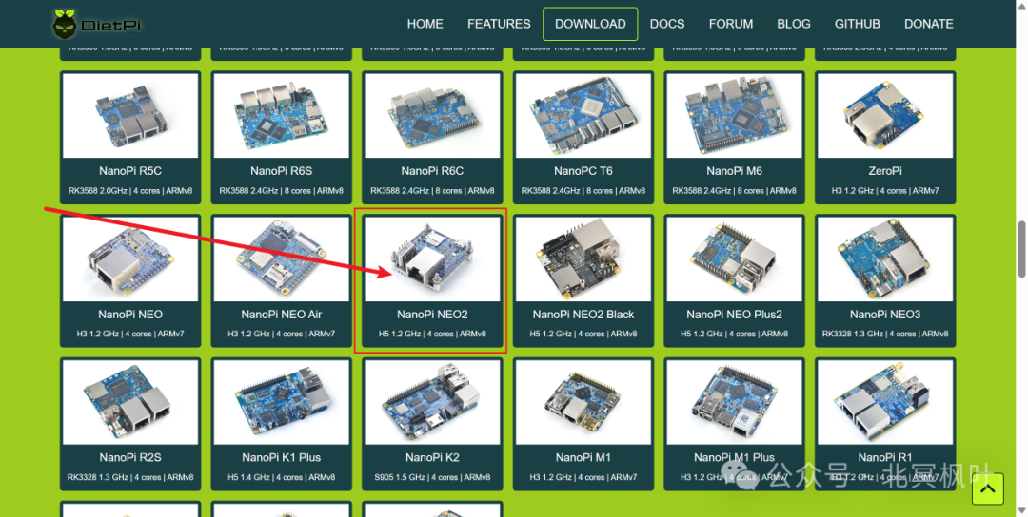This screenshot has width=1028, height=517.
Task: Select the NanoPi K1 Plus board image
Action: 281,402
